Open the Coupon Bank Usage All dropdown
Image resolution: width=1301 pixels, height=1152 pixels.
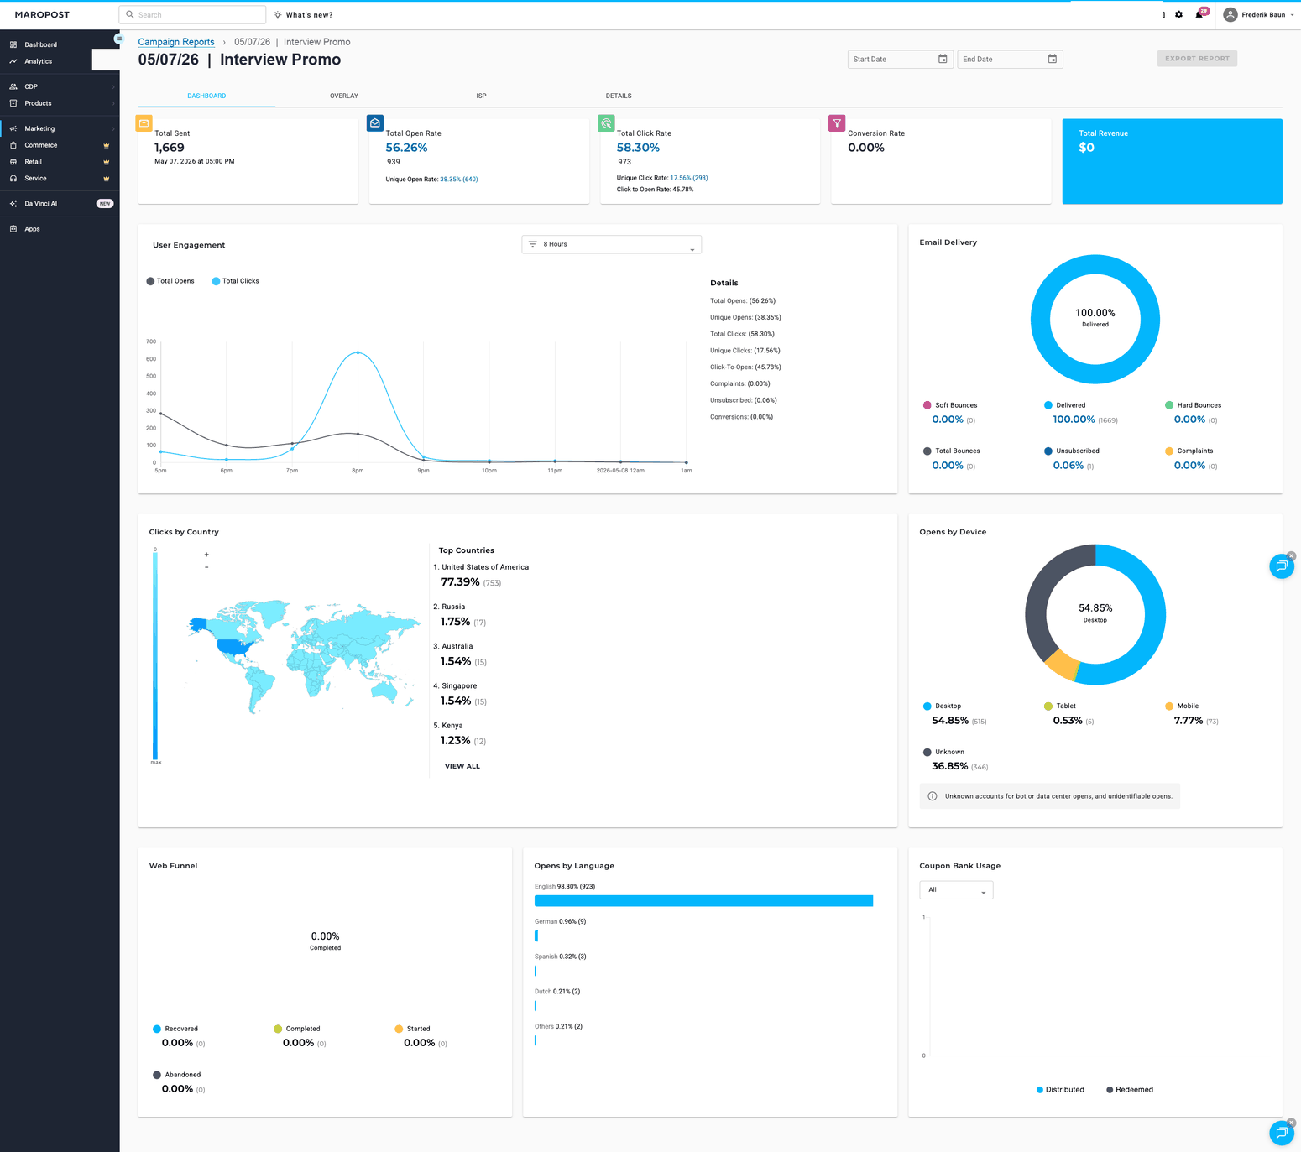click(x=956, y=890)
